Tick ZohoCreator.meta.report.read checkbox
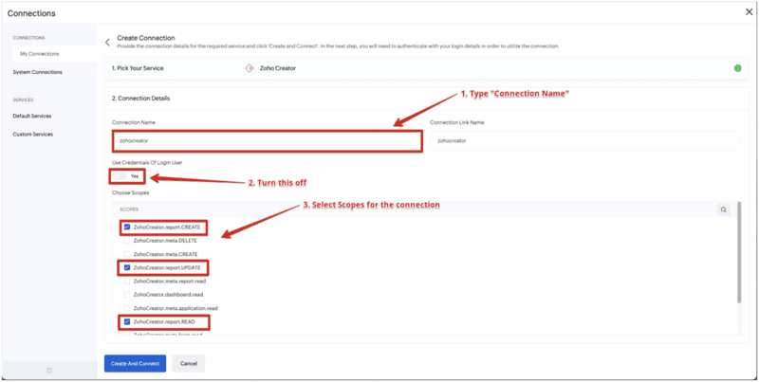This screenshot has height=382, width=759. coord(126,282)
